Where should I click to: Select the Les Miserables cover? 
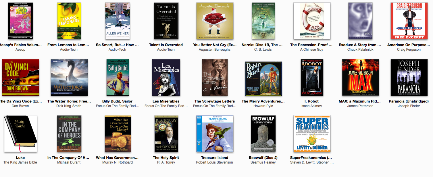click(x=166, y=77)
